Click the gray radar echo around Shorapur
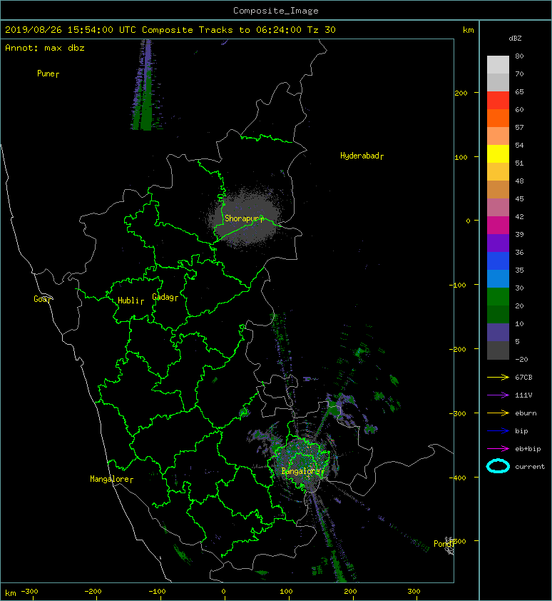Image resolution: width=552 pixels, height=601 pixels. point(245,216)
